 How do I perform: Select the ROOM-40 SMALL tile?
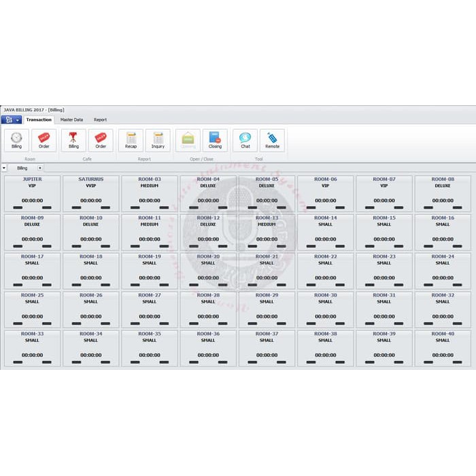click(x=443, y=348)
